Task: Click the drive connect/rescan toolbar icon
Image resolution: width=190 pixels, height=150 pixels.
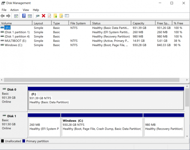Action: pos(38,16)
